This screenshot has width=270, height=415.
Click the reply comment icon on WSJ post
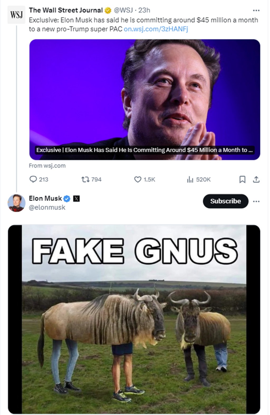pyautogui.click(x=33, y=179)
